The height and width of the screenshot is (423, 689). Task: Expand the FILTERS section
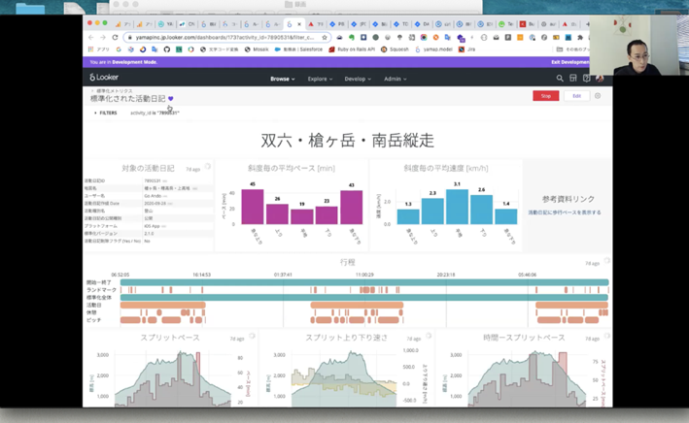(x=106, y=113)
